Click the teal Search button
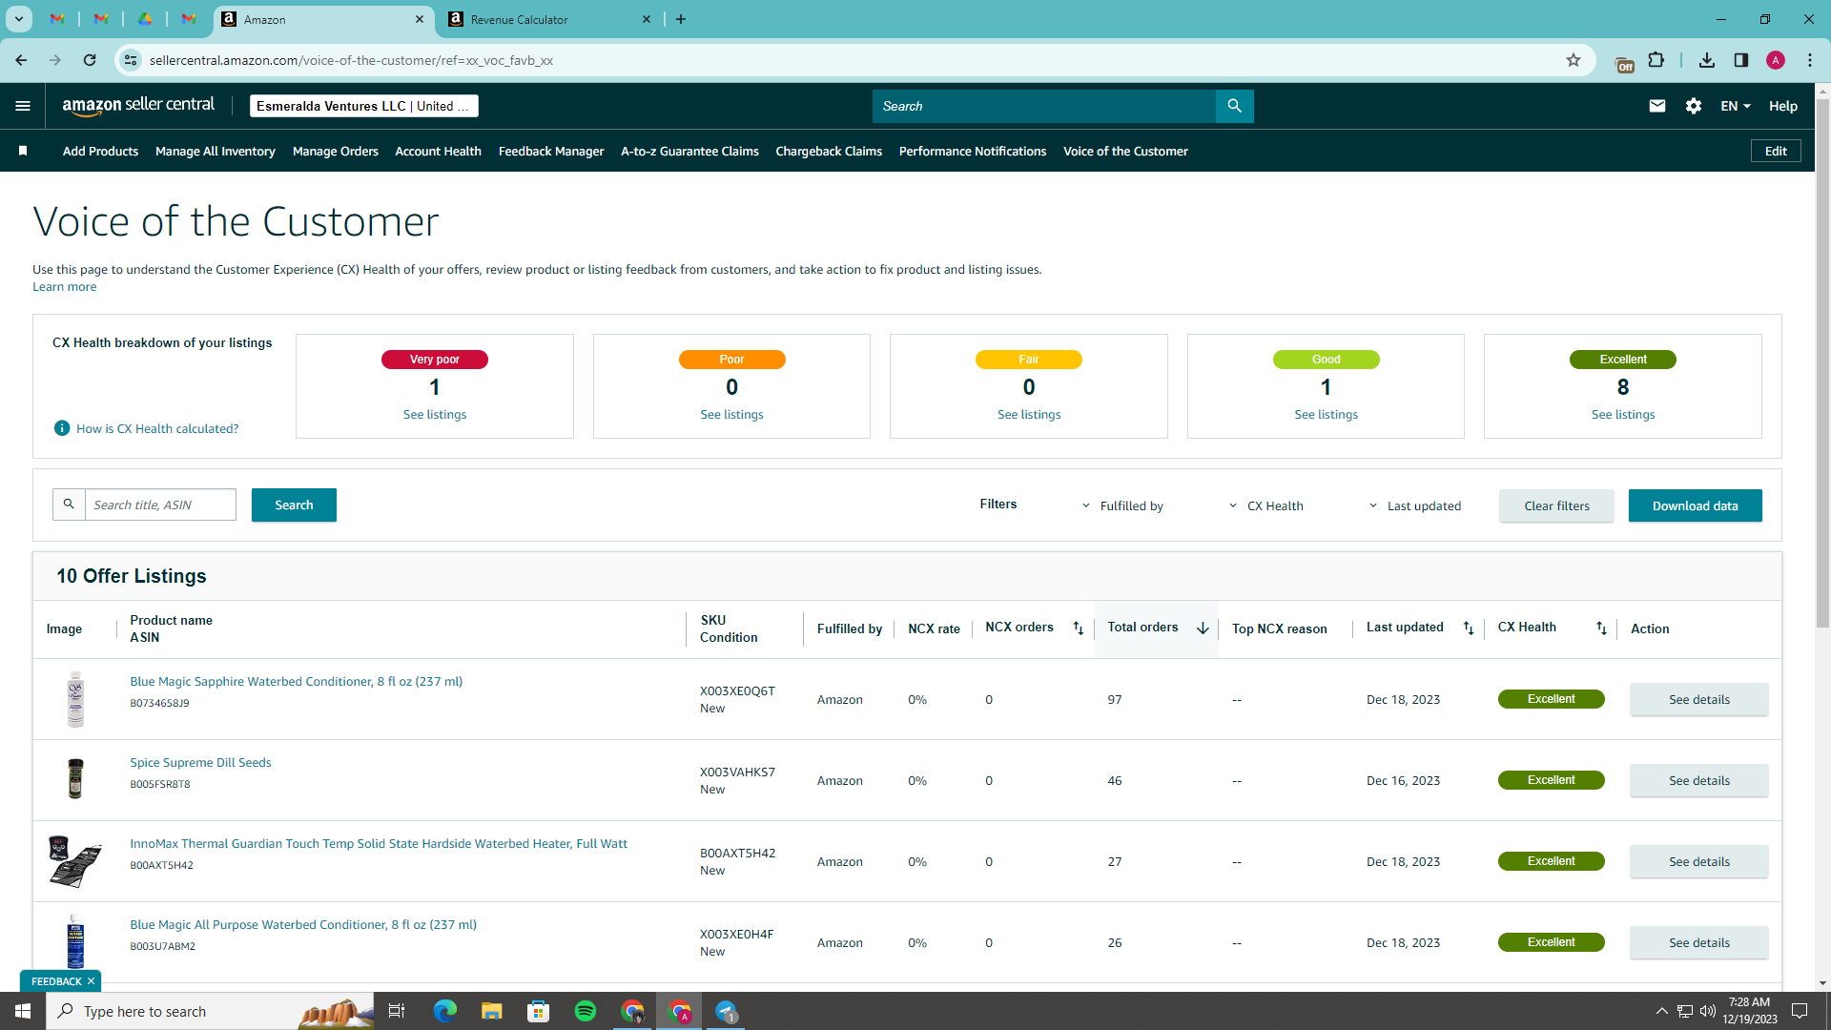The width and height of the screenshot is (1831, 1030). [294, 505]
